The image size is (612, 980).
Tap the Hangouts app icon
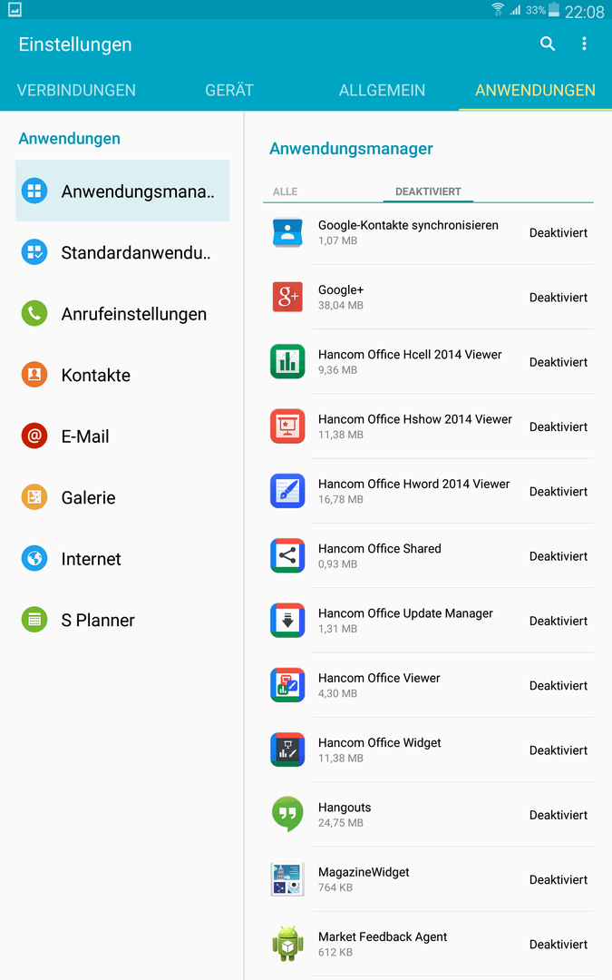click(287, 814)
